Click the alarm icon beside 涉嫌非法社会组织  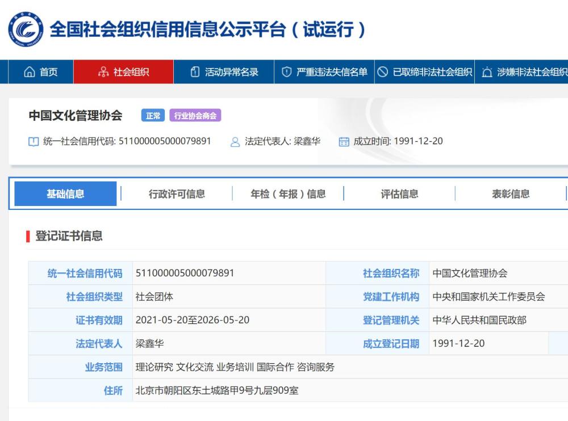click(487, 72)
